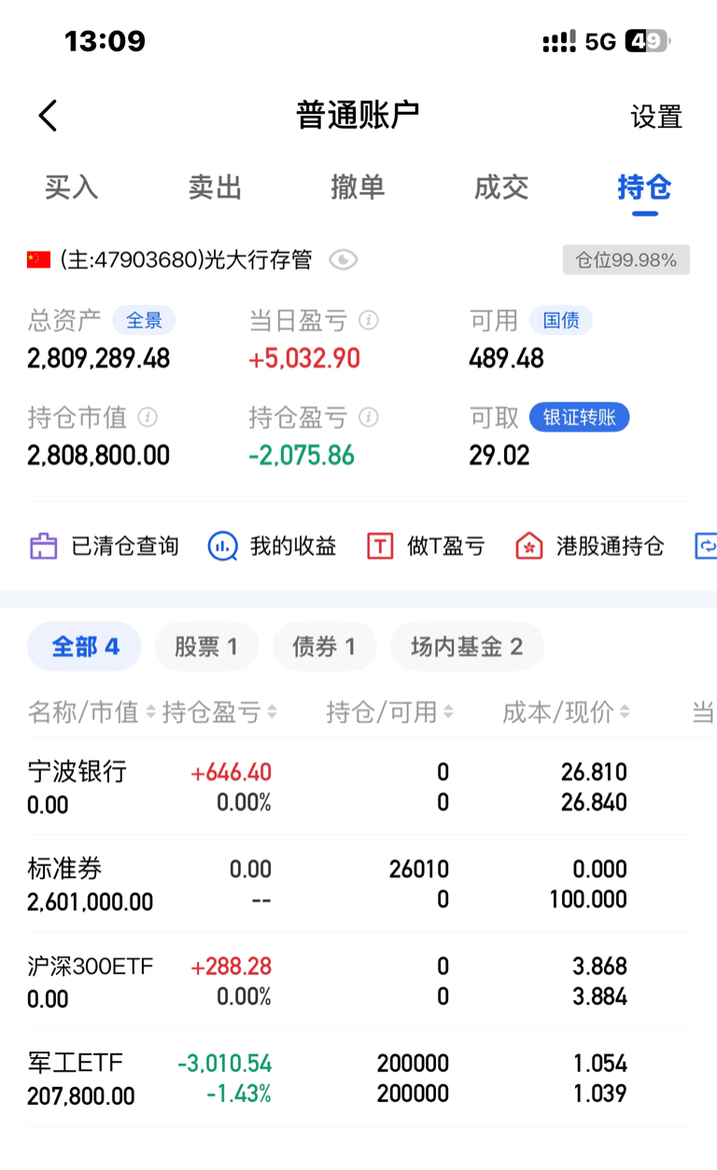Tap the 宁波银行 profit +646.40
The height and width of the screenshot is (1170, 717).
[x=231, y=773]
